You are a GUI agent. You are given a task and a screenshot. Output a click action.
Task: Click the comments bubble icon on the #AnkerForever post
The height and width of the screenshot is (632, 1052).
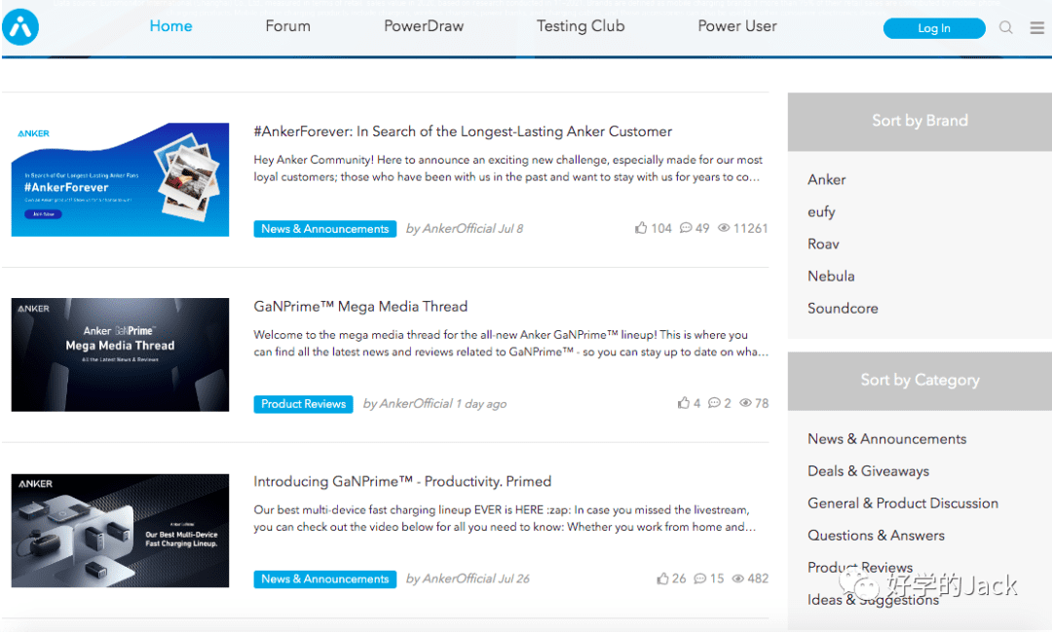pyautogui.click(x=685, y=228)
